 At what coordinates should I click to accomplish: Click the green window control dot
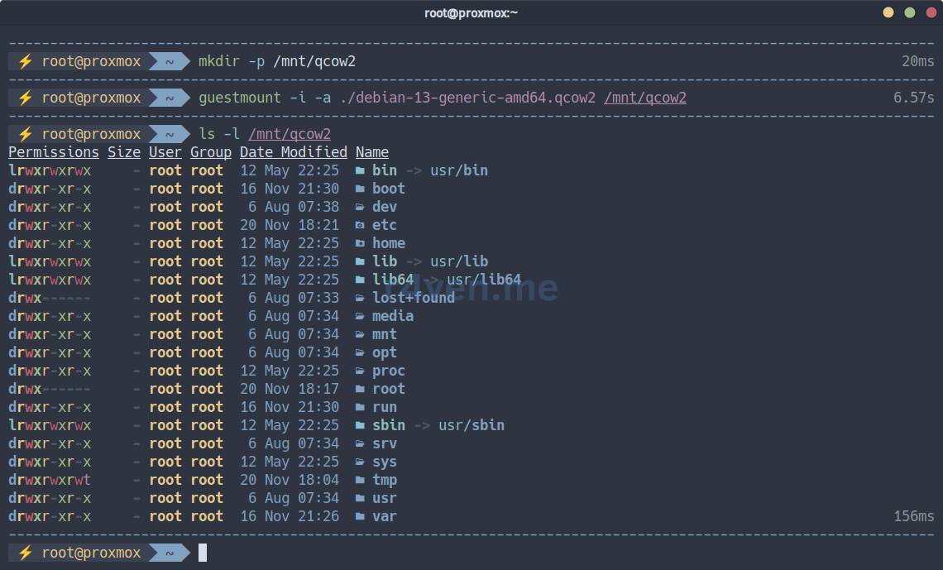(x=910, y=12)
